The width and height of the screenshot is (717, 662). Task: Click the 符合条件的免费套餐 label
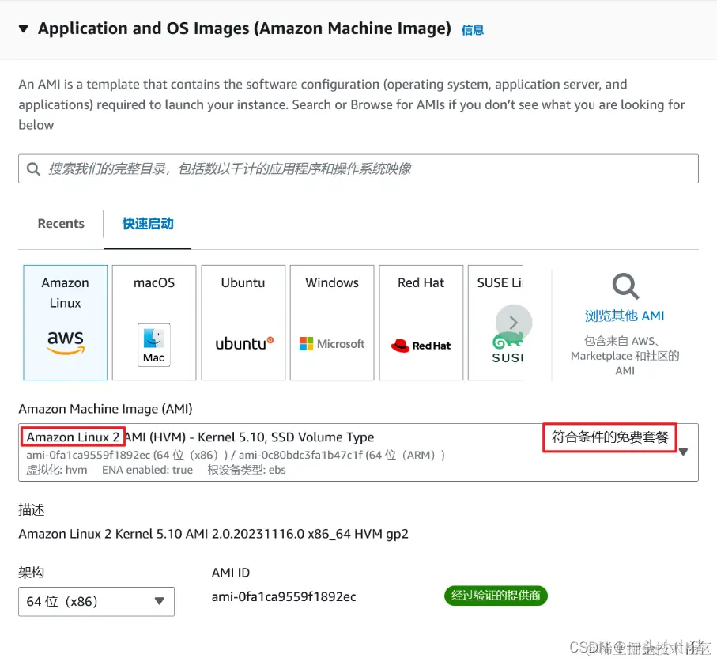click(610, 437)
